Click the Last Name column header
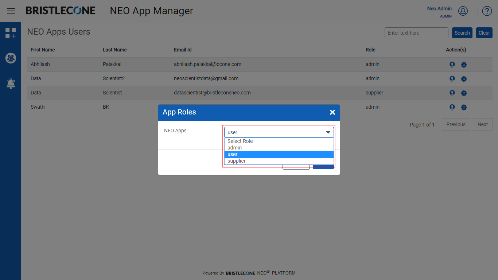 pos(115,50)
